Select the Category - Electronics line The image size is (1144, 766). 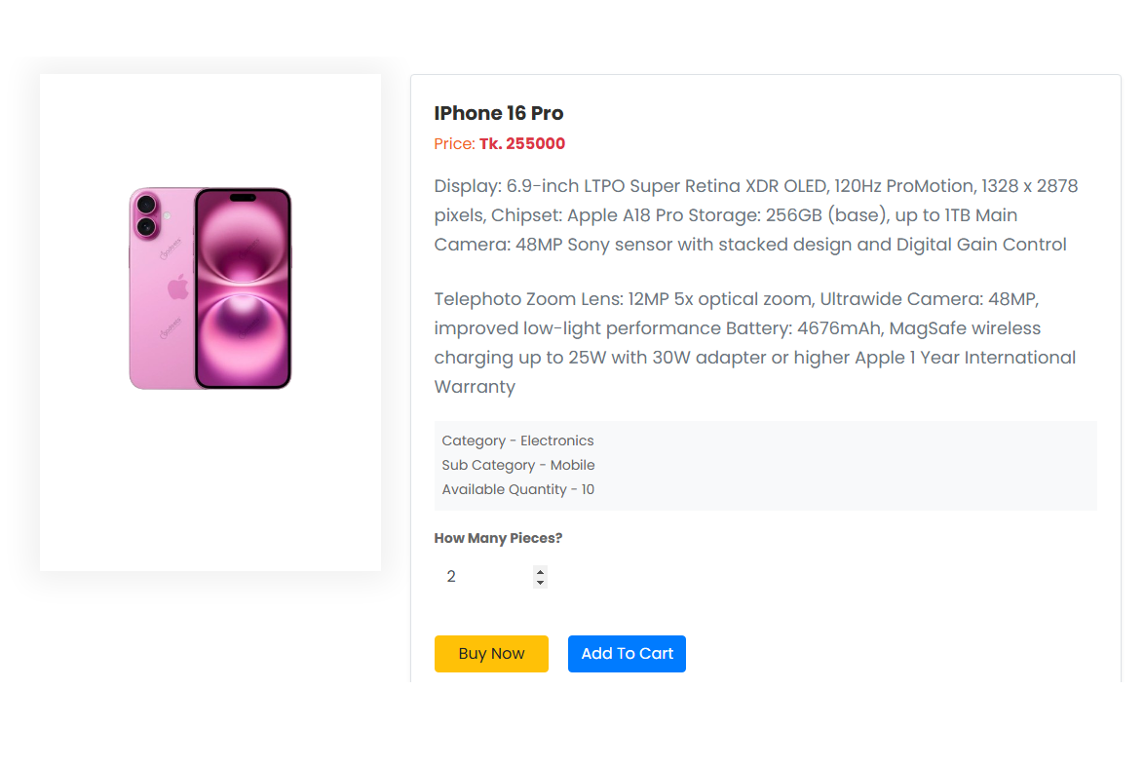click(518, 440)
